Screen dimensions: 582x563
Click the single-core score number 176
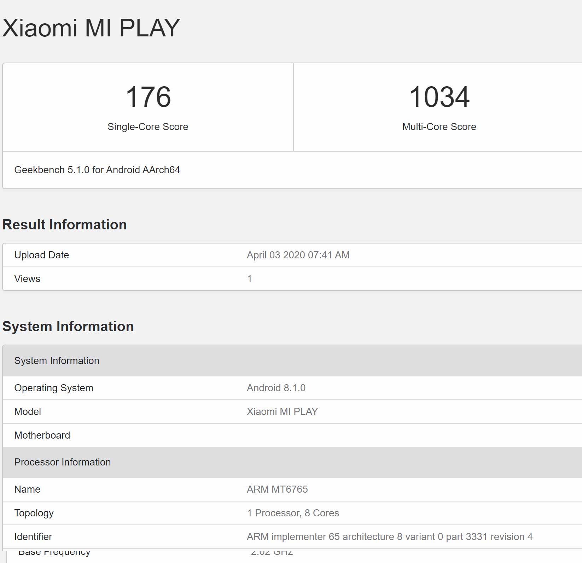coord(148,97)
